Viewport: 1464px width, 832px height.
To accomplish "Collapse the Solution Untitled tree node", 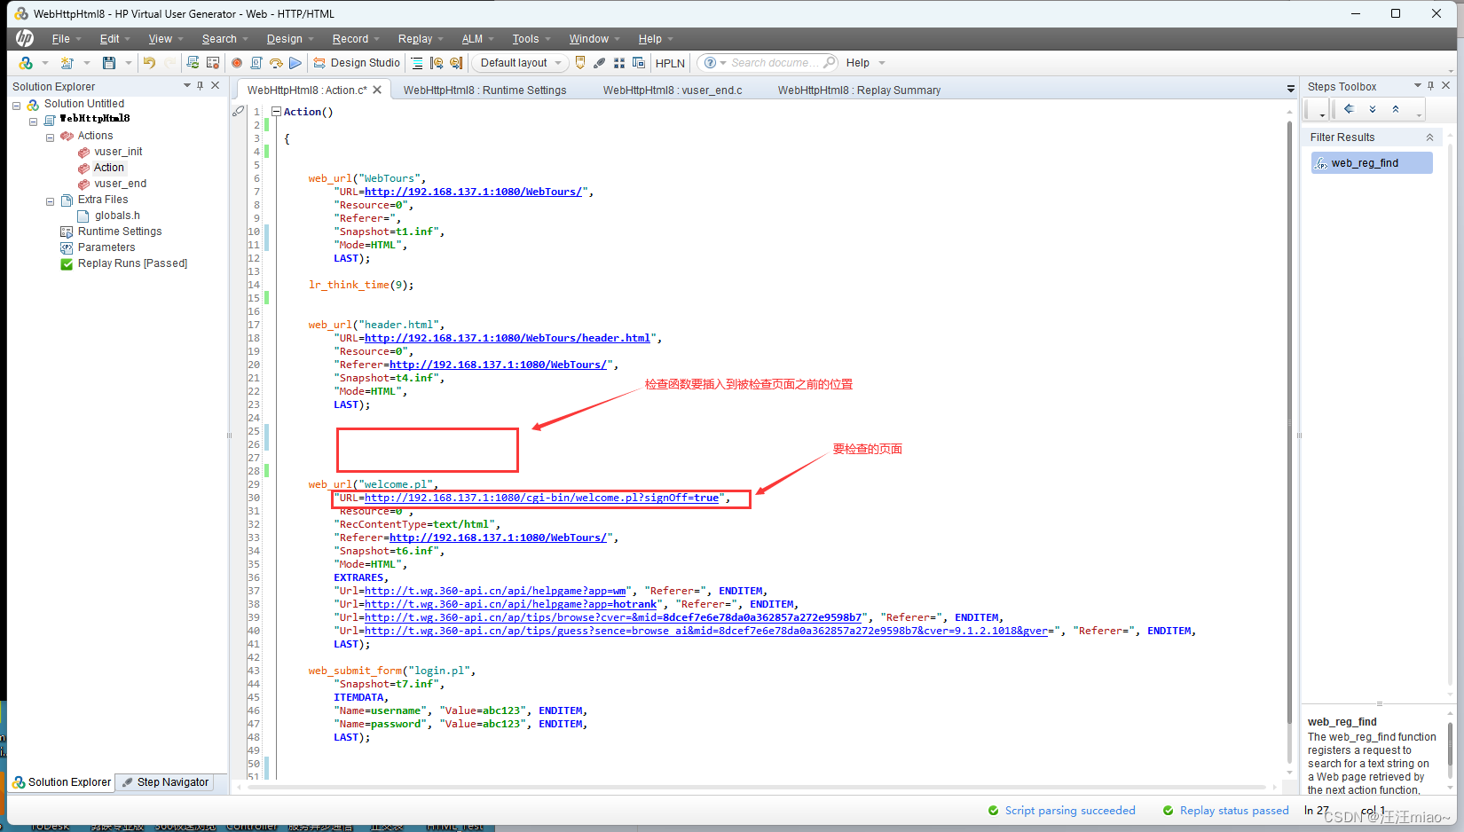I will (x=16, y=105).
